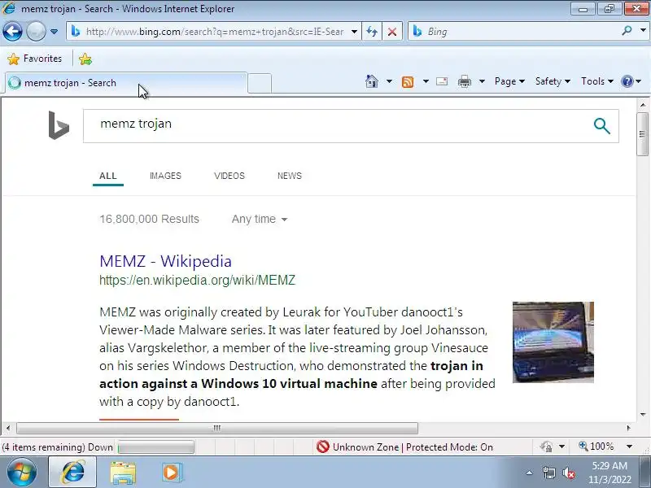Click the privacy report status icon
Screen dimensions: 651x488
point(546,447)
